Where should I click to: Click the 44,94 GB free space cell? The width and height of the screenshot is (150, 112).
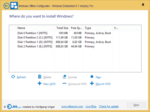tap(76, 46)
